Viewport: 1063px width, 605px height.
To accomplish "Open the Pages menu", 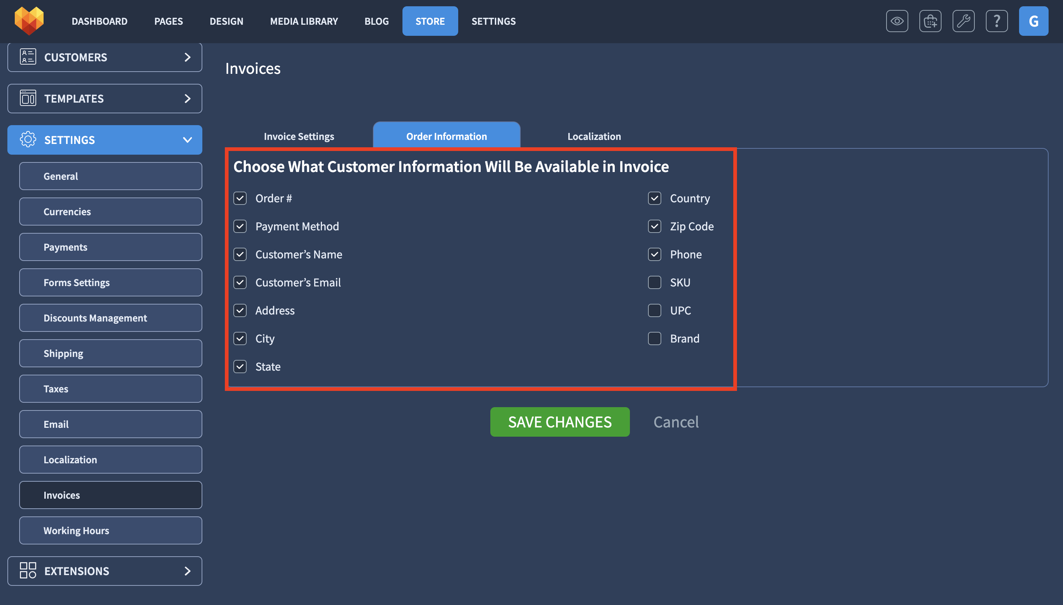I will pyautogui.click(x=168, y=21).
